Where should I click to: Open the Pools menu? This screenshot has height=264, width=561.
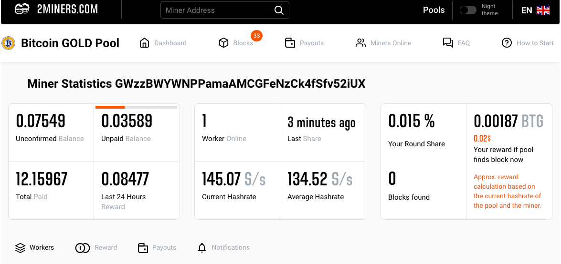tap(434, 10)
